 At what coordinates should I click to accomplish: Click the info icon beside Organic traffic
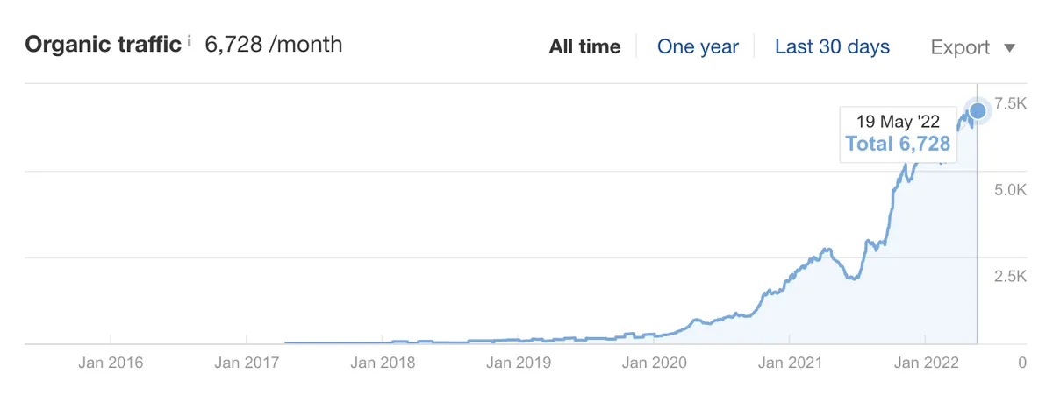(189, 42)
